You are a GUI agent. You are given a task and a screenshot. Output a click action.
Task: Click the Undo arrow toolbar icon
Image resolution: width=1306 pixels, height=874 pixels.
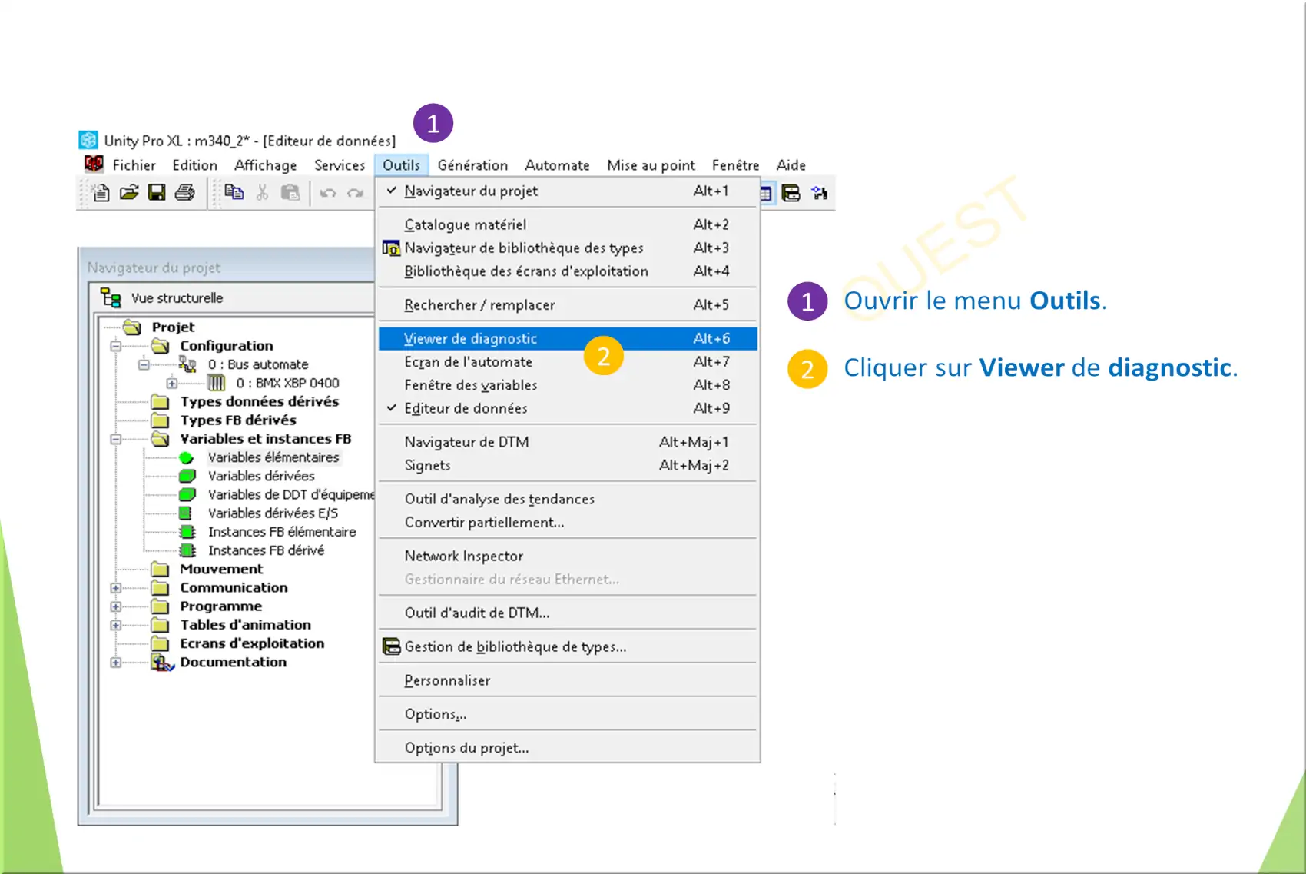click(x=328, y=193)
